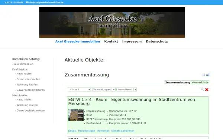The width and height of the screenshot is (223, 139).
Task: Click the text 'Kaufpreis: 210.000,00 EUR'
Action: tap(125, 119)
